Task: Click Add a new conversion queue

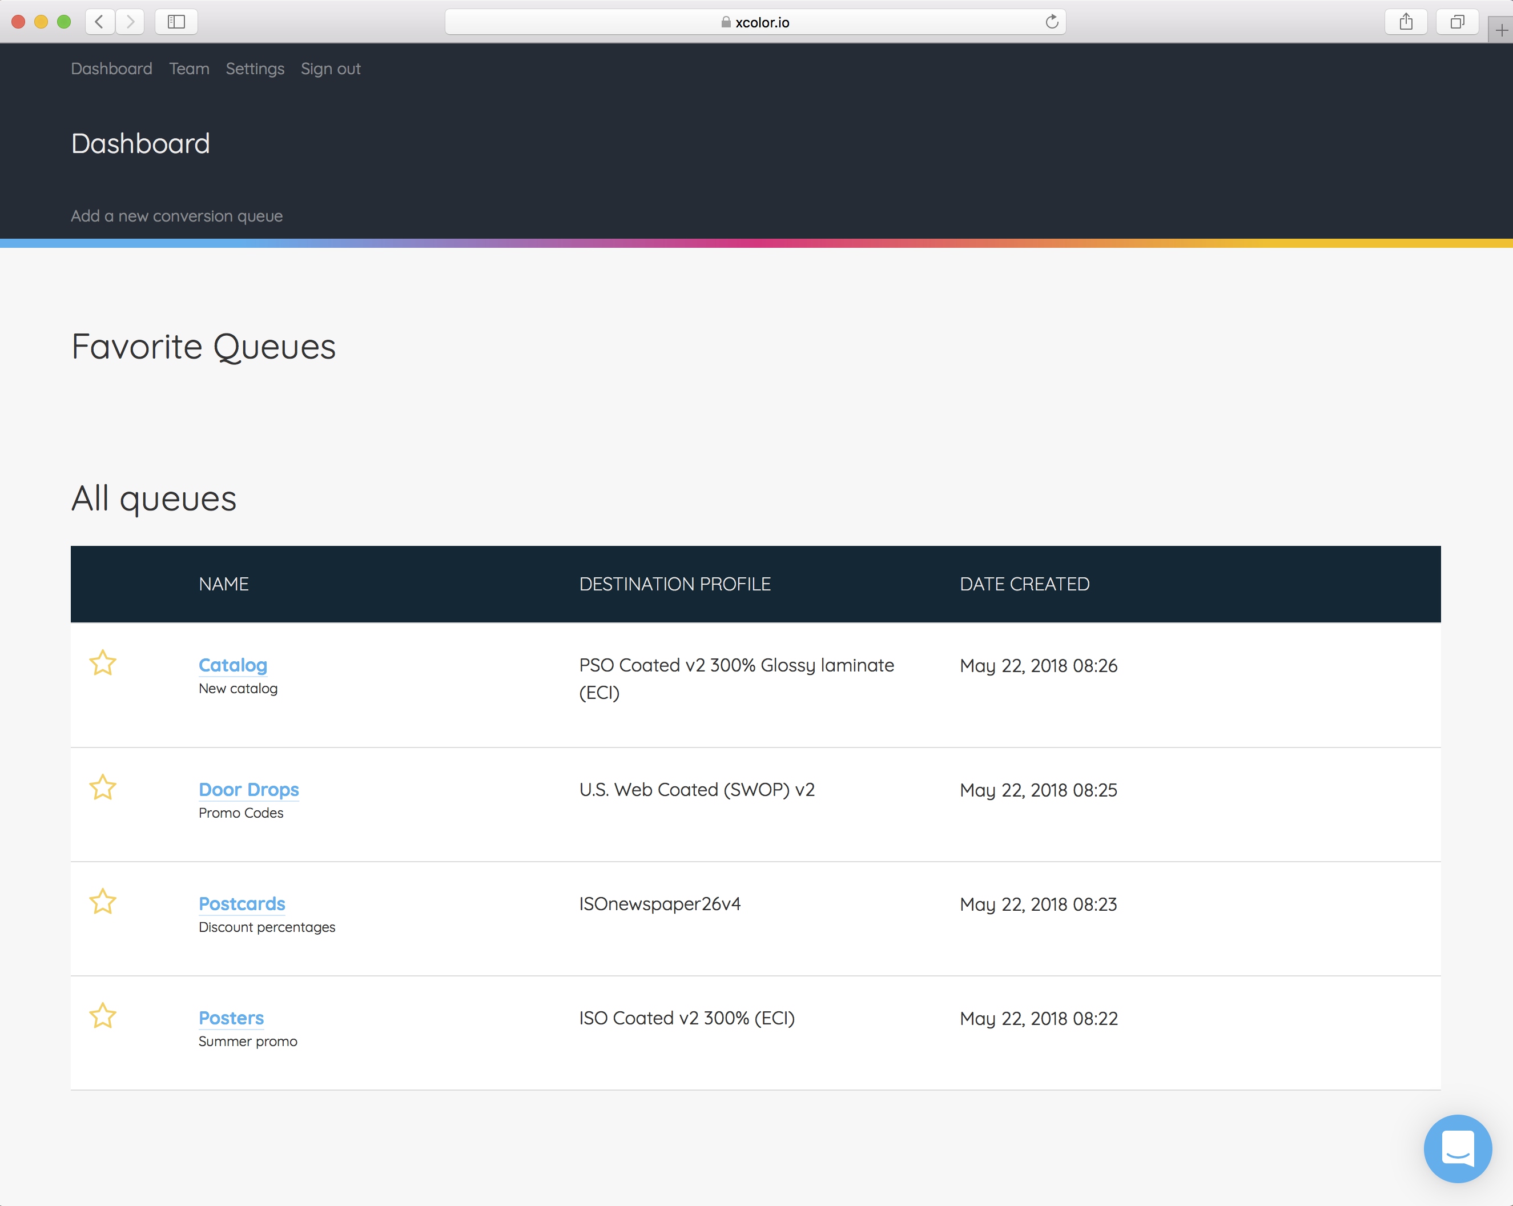Action: pos(177,216)
